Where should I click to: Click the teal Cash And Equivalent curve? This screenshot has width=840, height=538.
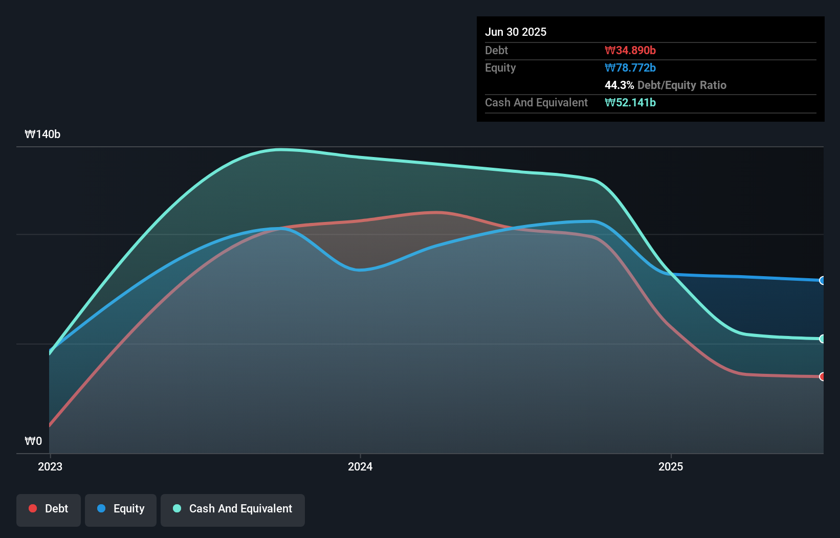pyautogui.click(x=281, y=149)
